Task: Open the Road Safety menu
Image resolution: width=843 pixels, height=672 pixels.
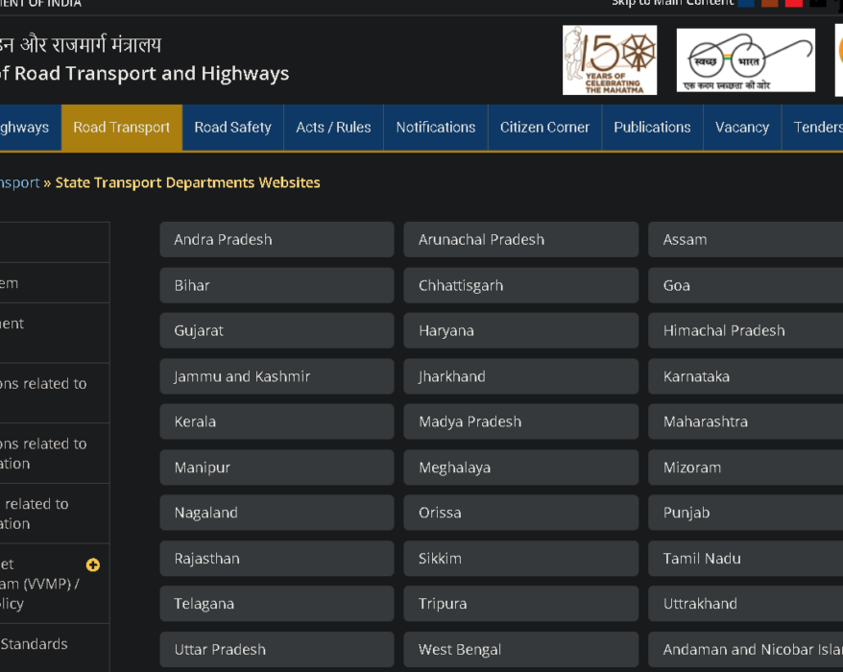Action: 232,128
